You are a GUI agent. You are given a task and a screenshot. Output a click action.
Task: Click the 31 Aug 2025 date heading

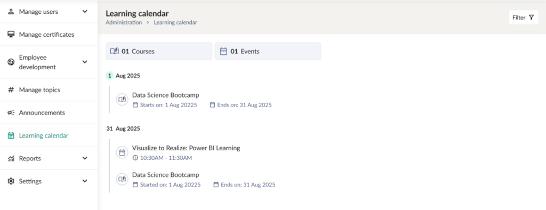tap(123, 128)
